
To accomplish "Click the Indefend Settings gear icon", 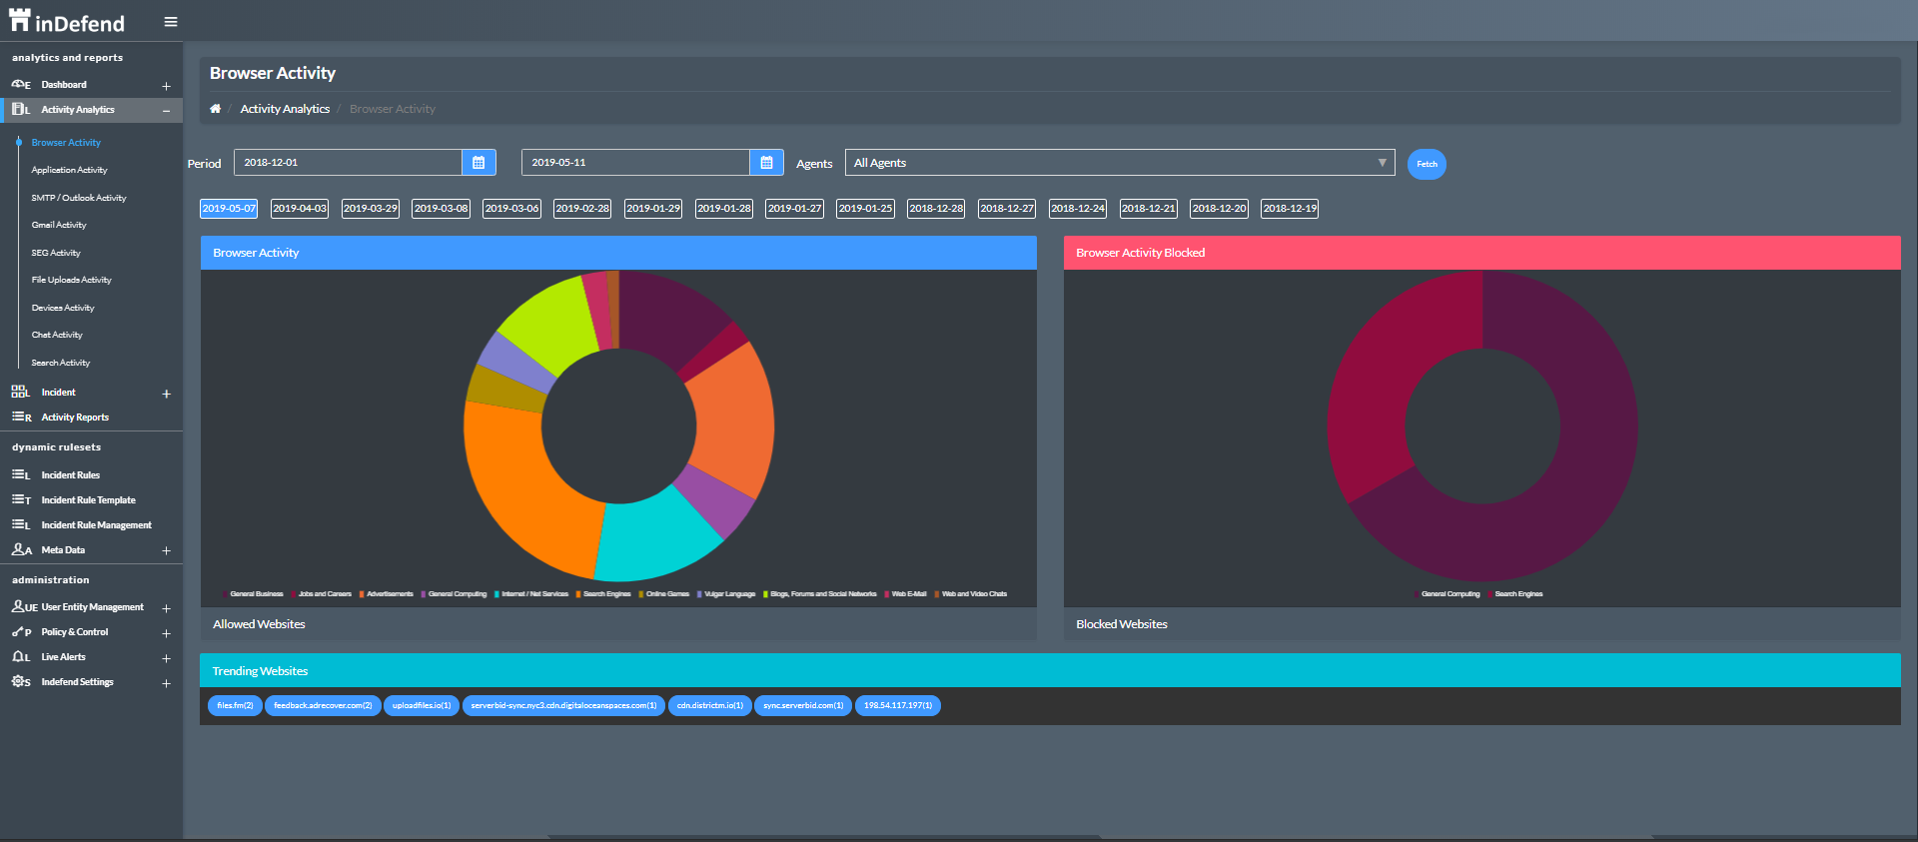I will (19, 682).
